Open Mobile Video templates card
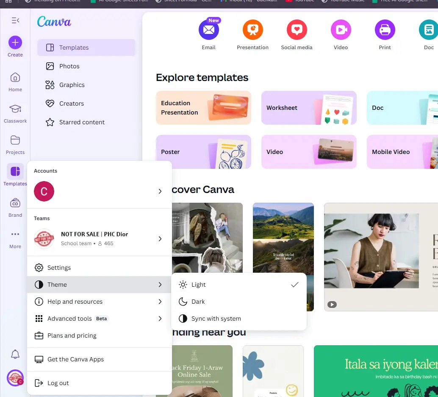 pos(402,152)
